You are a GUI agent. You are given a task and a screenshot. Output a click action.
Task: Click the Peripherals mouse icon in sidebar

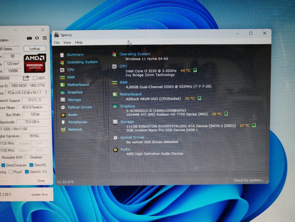(x=63, y=122)
